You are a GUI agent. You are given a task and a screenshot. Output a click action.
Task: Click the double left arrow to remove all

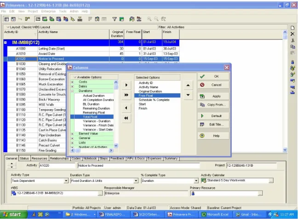tap(126, 118)
